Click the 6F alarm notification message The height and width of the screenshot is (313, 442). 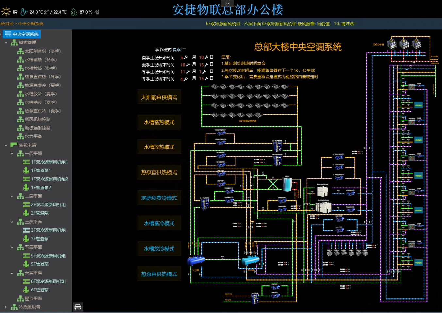click(x=281, y=24)
